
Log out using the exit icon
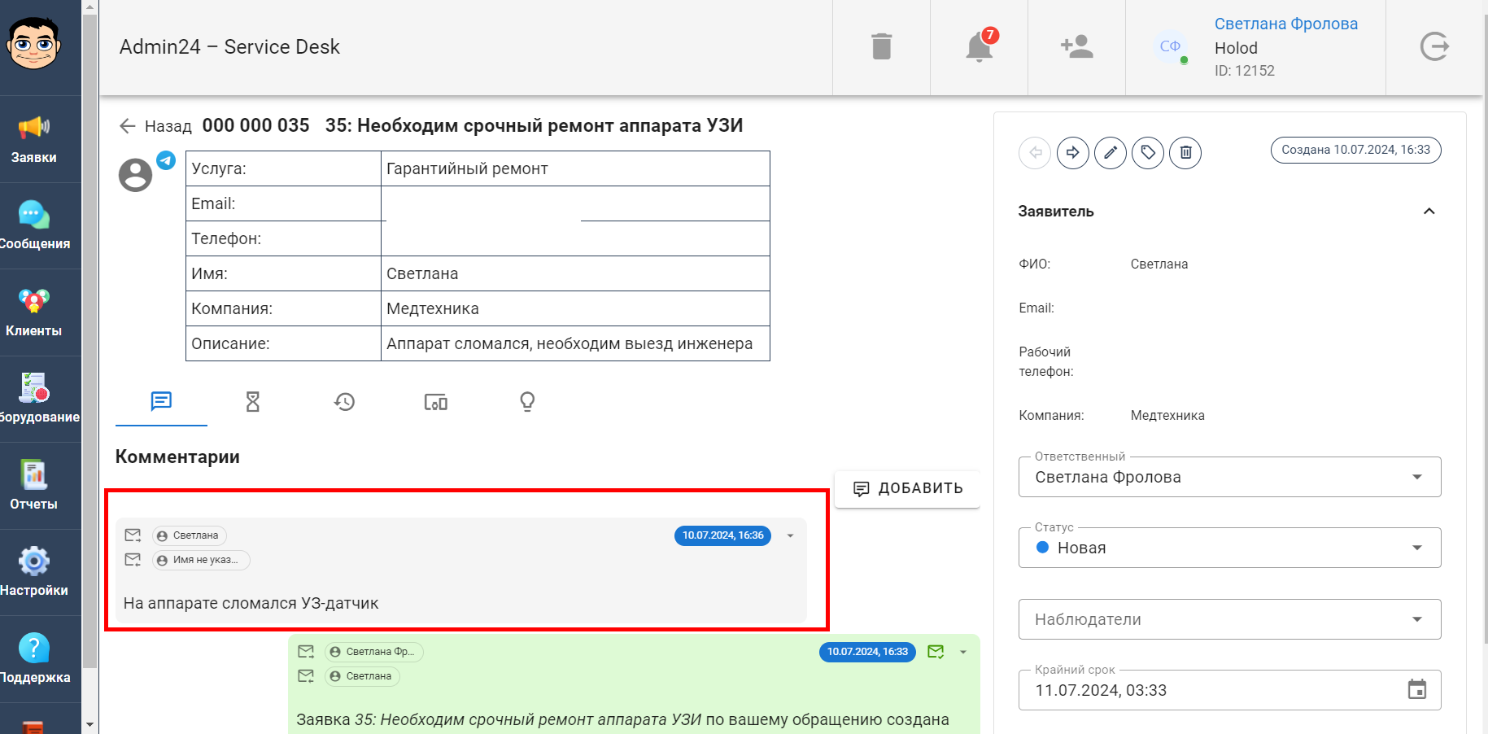tap(1434, 46)
